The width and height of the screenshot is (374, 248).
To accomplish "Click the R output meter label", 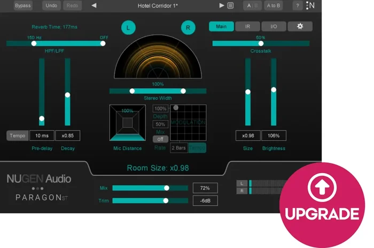I will coord(242,191).
